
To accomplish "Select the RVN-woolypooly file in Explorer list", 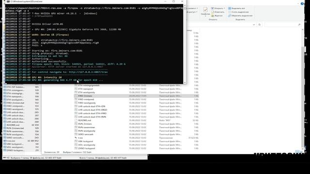I will 87,131.
